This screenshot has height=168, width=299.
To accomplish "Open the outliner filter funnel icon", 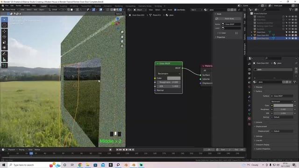I will (291, 9).
